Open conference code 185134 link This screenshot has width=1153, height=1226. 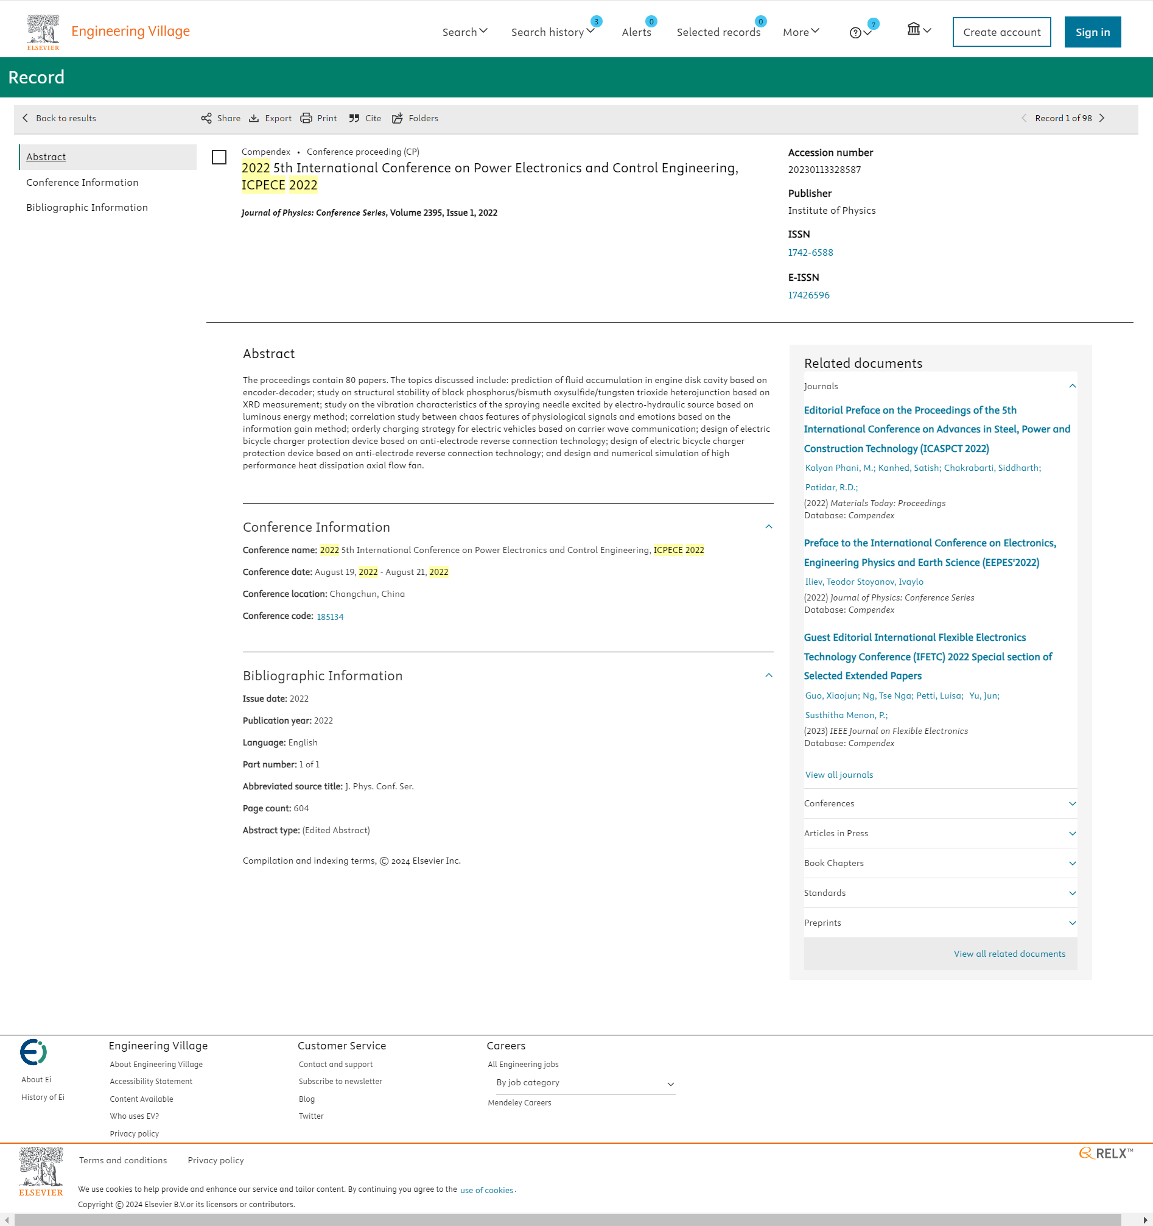330,617
